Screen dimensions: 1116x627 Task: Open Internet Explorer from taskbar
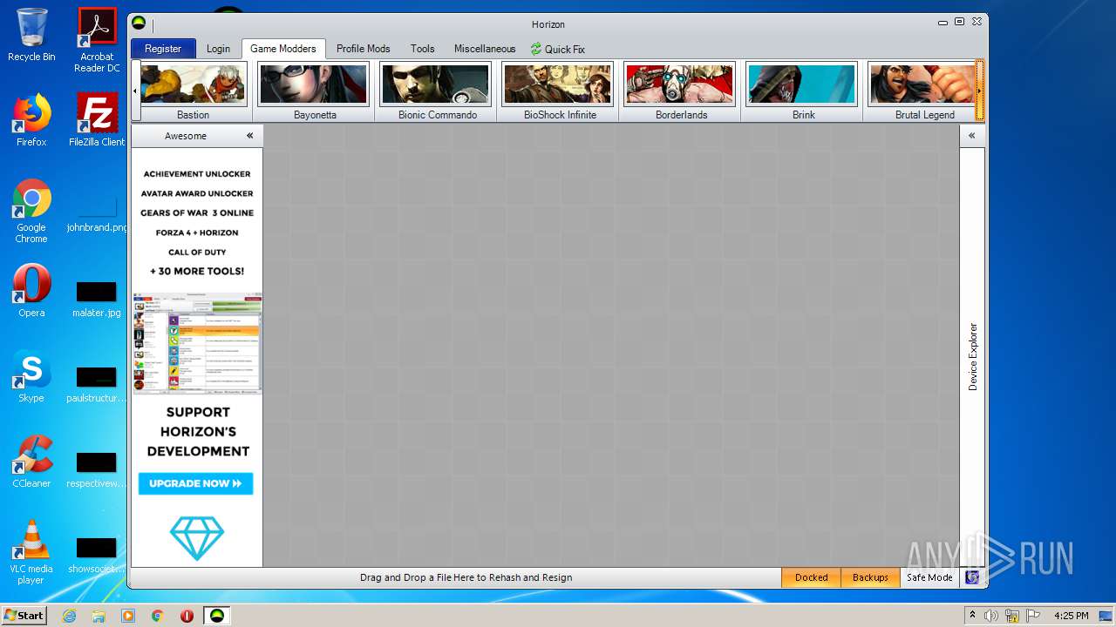click(x=69, y=616)
